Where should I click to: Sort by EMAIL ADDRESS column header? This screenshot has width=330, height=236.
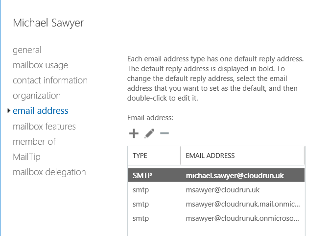click(x=242, y=156)
